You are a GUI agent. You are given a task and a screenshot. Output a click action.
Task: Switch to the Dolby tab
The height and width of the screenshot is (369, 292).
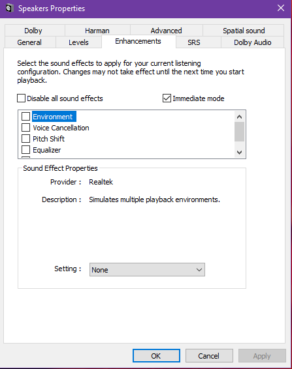tap(33, 31)
